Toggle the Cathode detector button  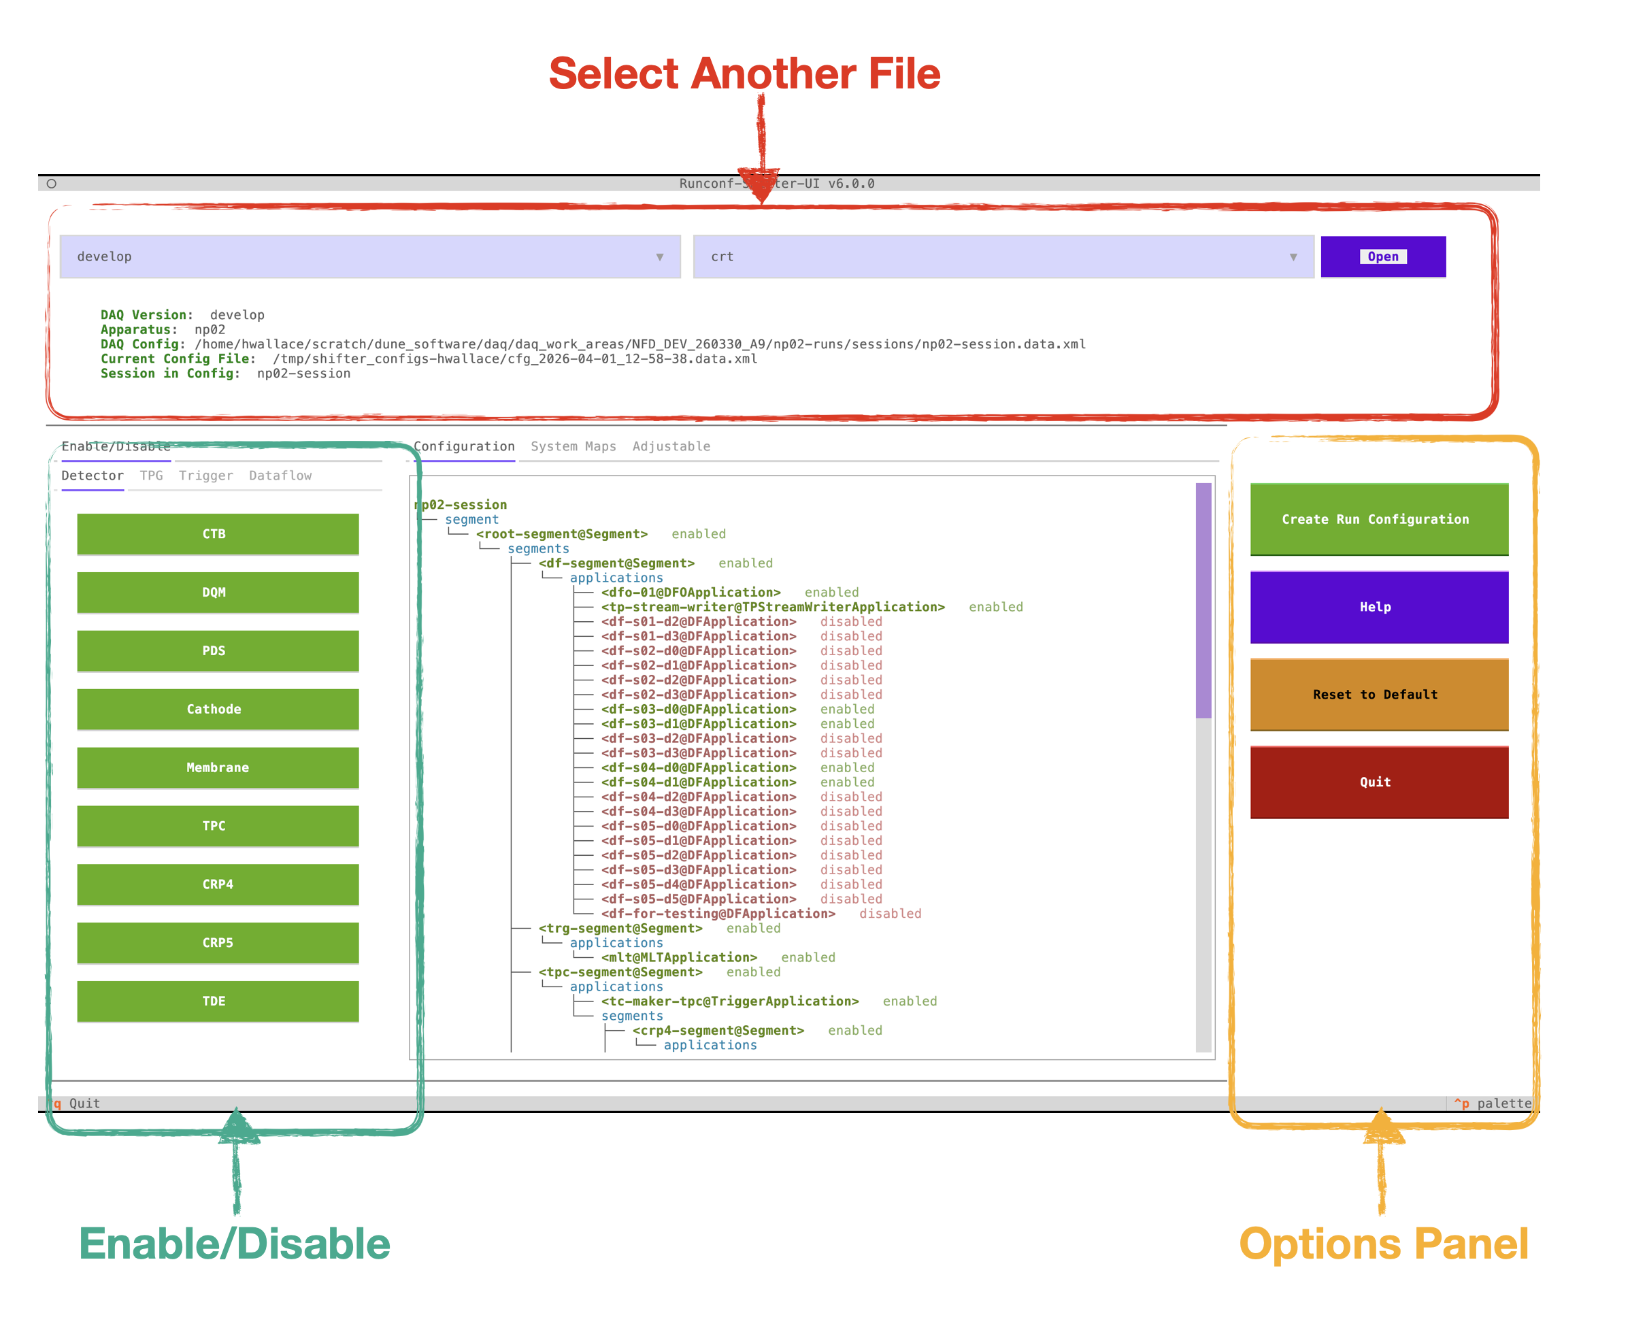[218, 709]
